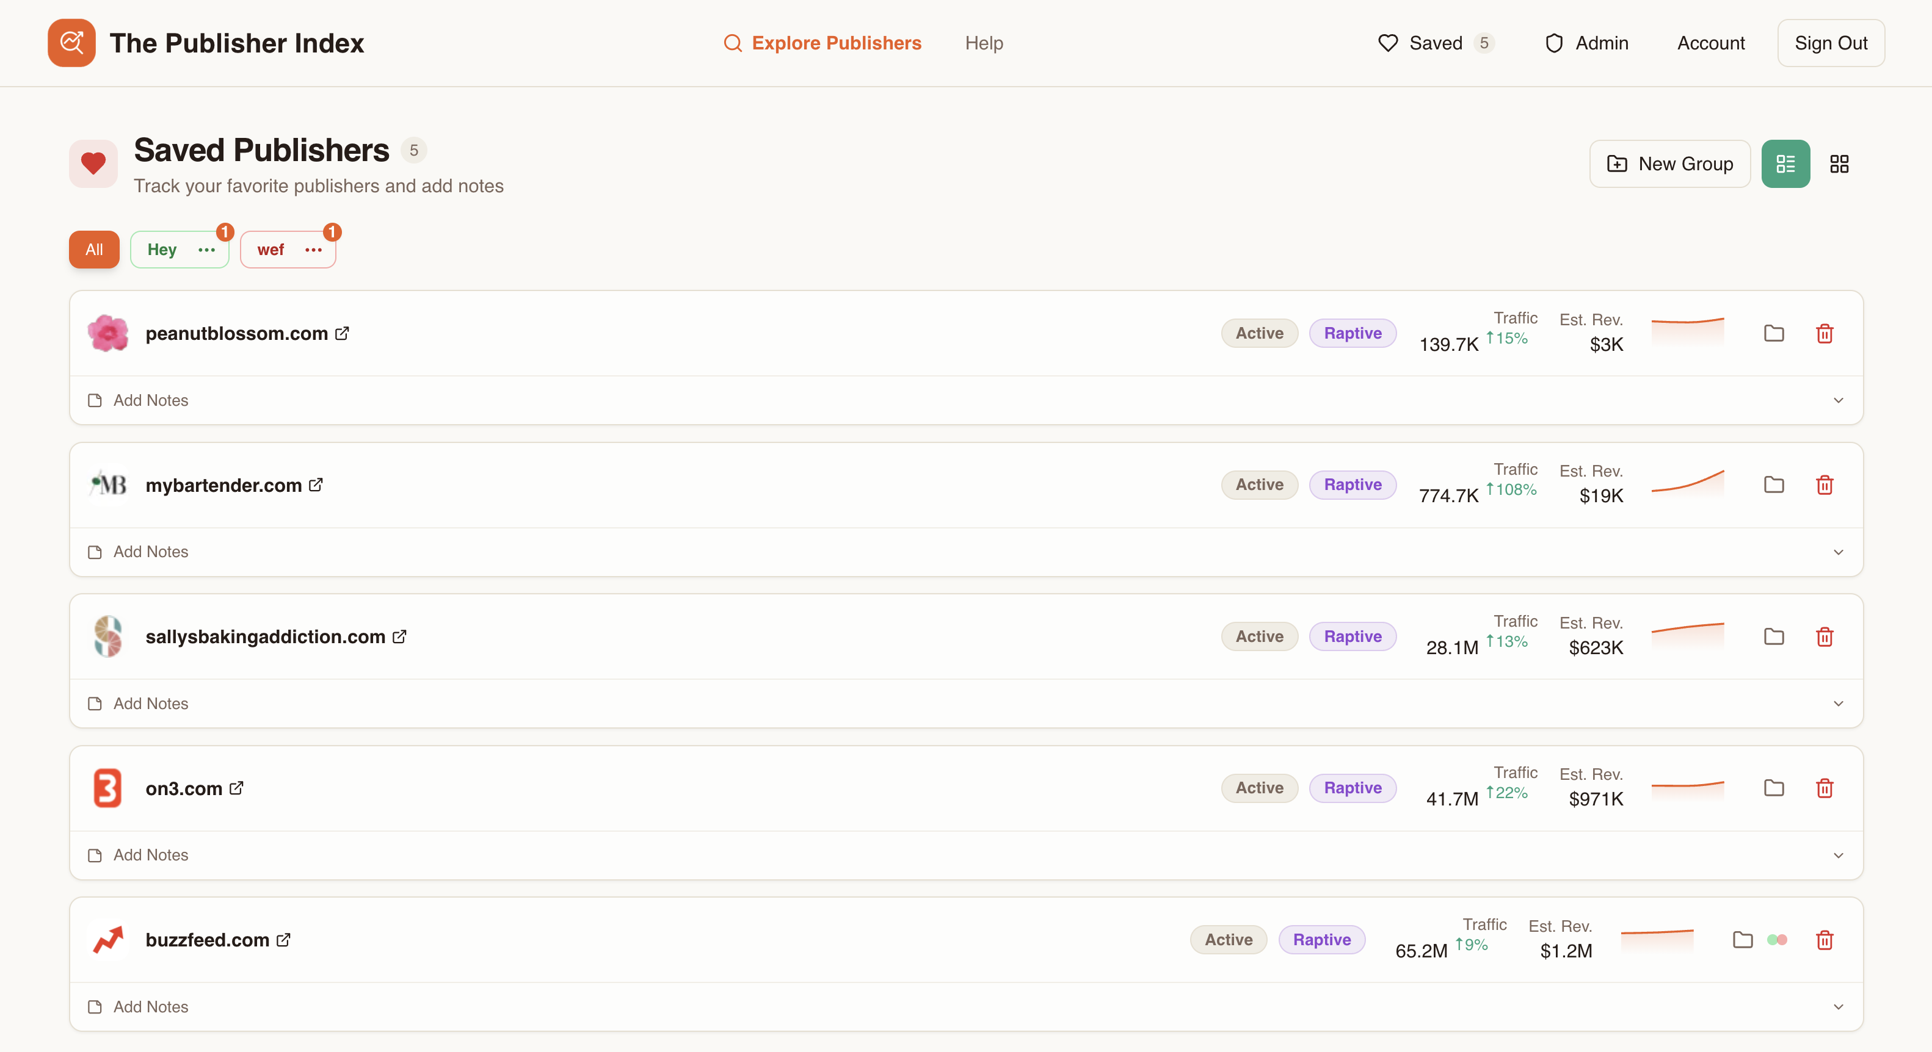Open the Account page
Image resolution: width=1932 pixels, height=1052 pixels.
pyautogui.click(x=1711, y=43)
